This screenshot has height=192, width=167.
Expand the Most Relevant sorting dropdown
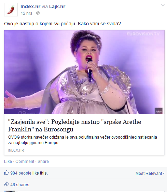[150, 174]
